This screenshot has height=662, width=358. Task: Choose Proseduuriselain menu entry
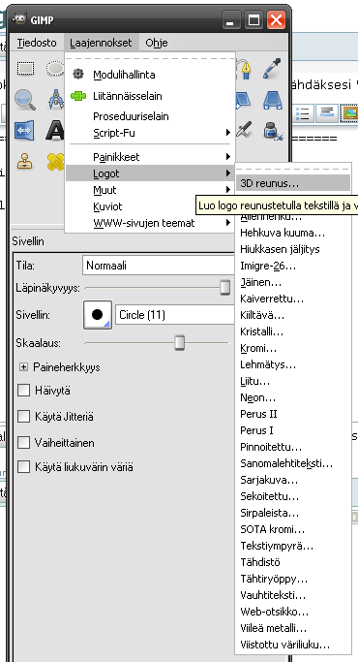(150, 116)
